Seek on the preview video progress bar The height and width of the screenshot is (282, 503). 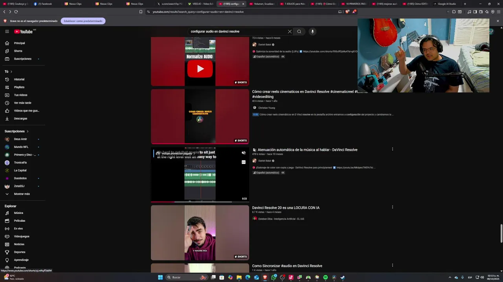[x=200, y=202]
